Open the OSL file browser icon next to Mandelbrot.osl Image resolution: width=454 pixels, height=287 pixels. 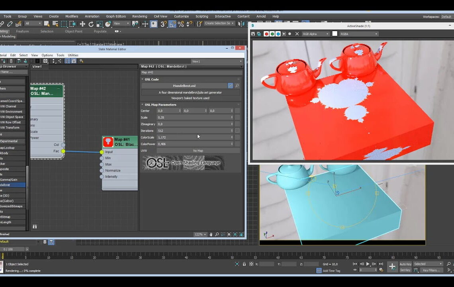[231, 86]
